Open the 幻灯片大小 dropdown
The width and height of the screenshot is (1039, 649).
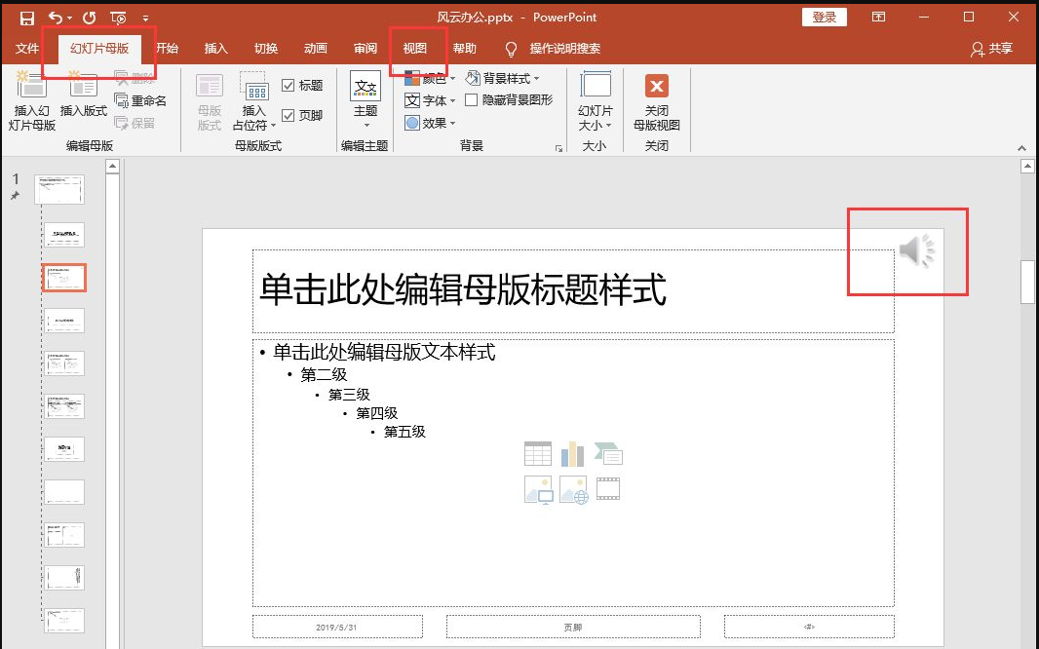(596, 100)
